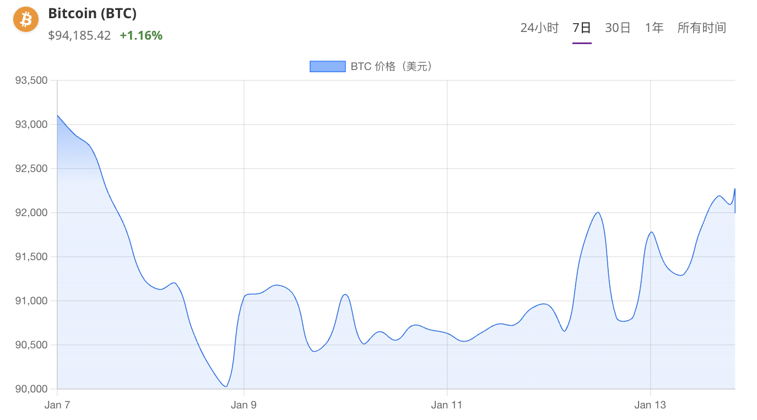Click the Jan 11 x-axis label

pyautogui.click(x=447, y=405)
